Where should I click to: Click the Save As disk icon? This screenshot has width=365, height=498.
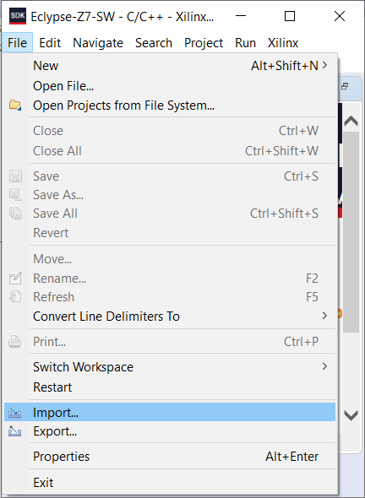(15, 195)
